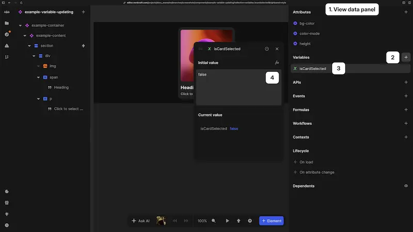Collapse the section tree node
The width and height of the screenshot is (413, 232).
(x=29, y=46)
